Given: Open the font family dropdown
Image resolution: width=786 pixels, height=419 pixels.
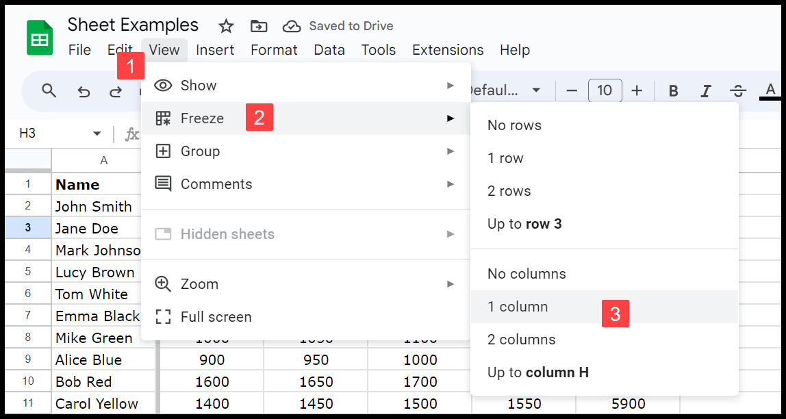Looking at the screenshot, I should (505, 91).
